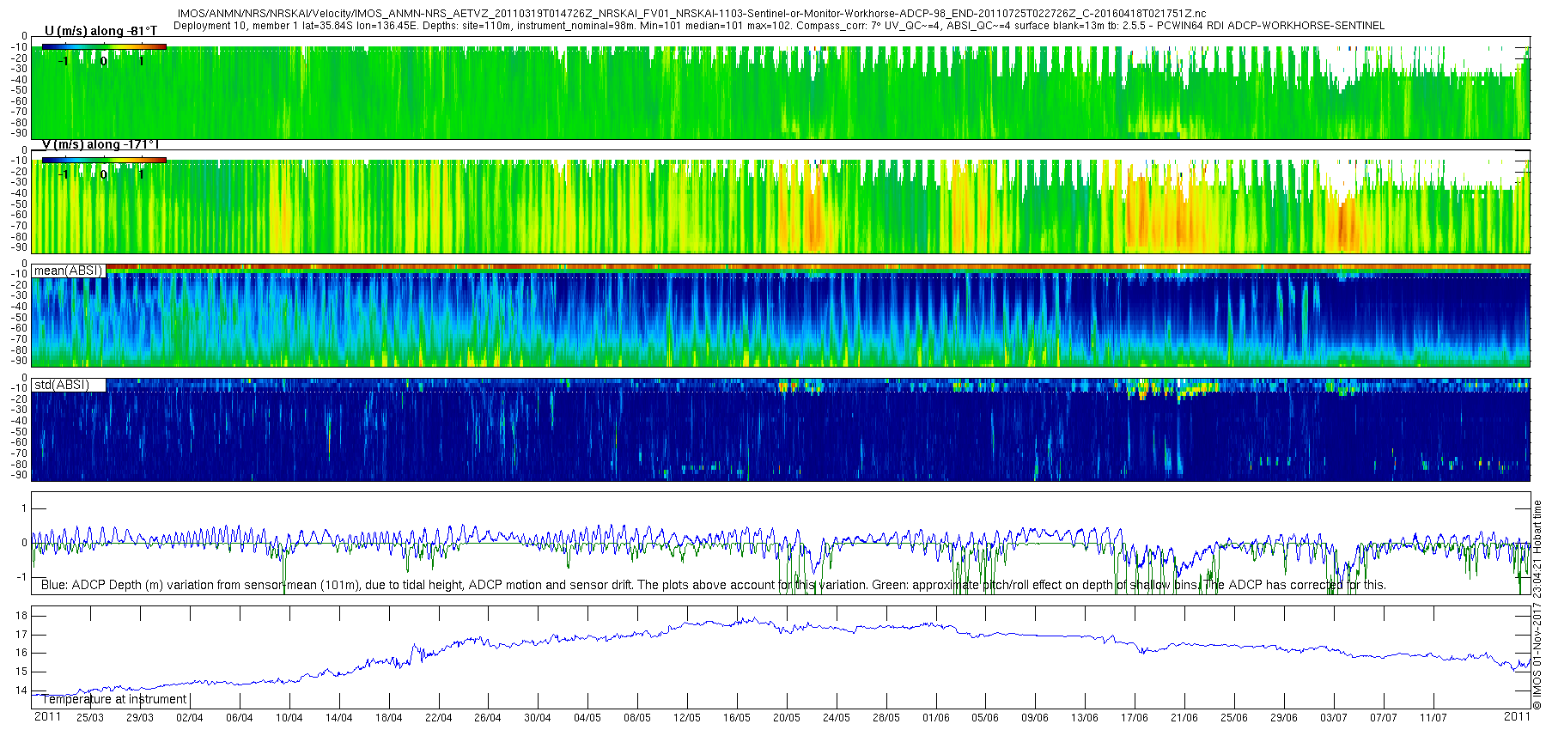Image resolution: width=1546 pixels, height=730 pixels.
Task: Pick the 01/06 date tick on time axis
Action: (x=935, y=718)
